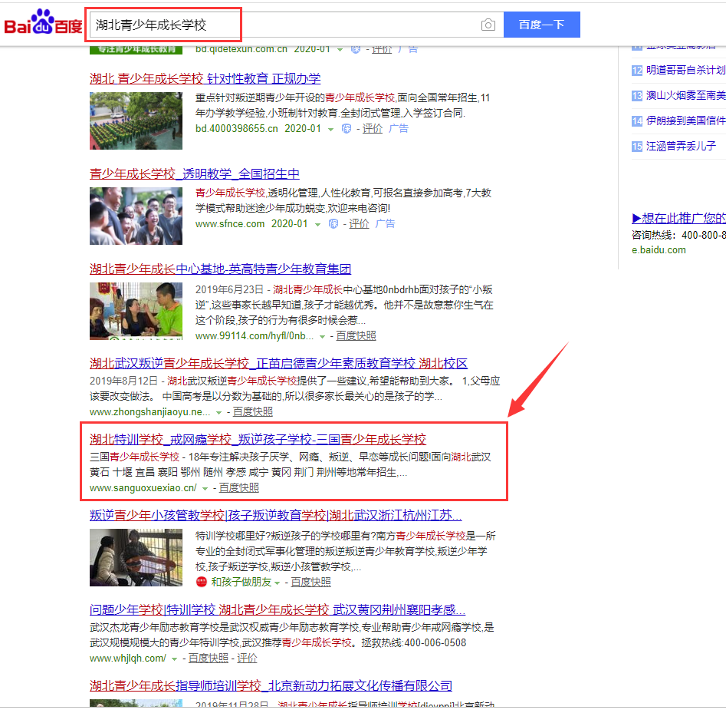The image size is (726, 723).
Task: Open thumbnail of laughing students crowd
Action: (x=136, y=216)
